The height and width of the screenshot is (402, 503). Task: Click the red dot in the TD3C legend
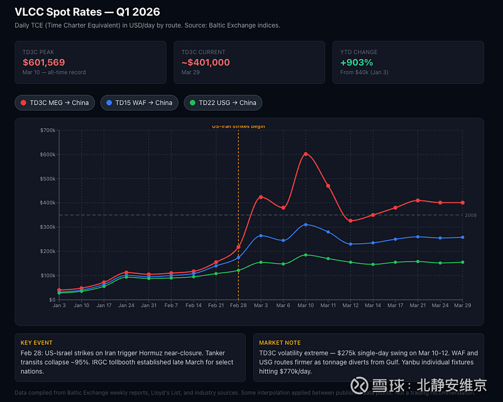point(24,102)
